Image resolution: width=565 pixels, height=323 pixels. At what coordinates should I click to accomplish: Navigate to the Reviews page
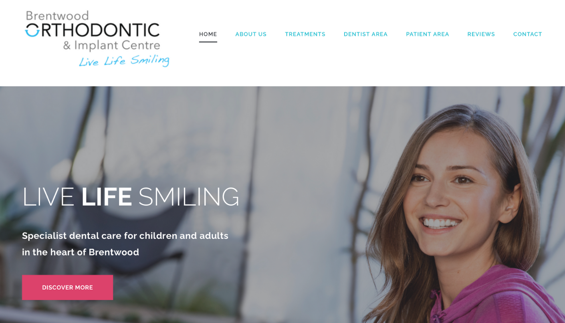point(481,34)
